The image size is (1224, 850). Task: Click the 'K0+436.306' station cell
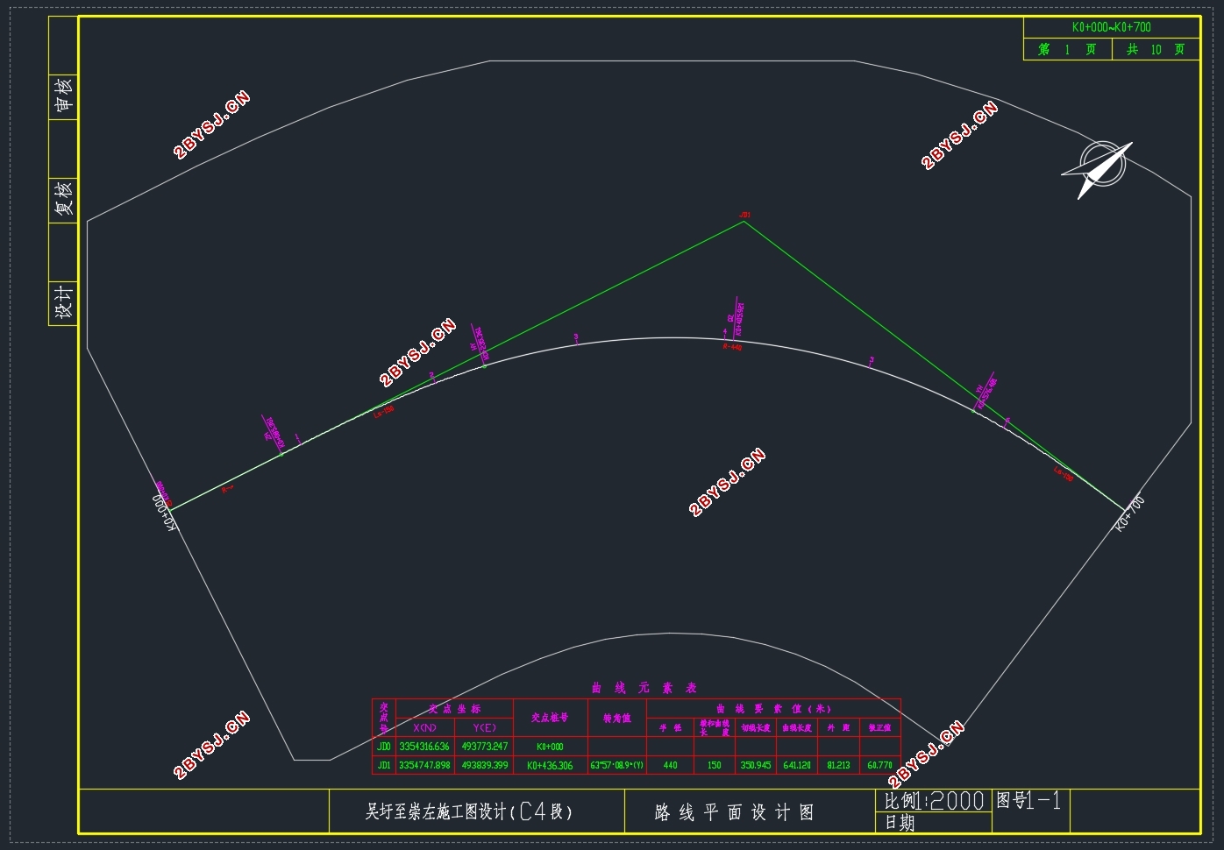pyautogui.click(x=550, y=765)
